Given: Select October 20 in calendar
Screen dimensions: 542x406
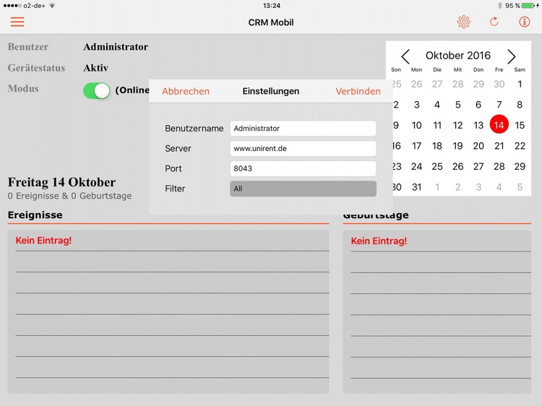Looking at the screenshot, I should (x=478, y=146).
